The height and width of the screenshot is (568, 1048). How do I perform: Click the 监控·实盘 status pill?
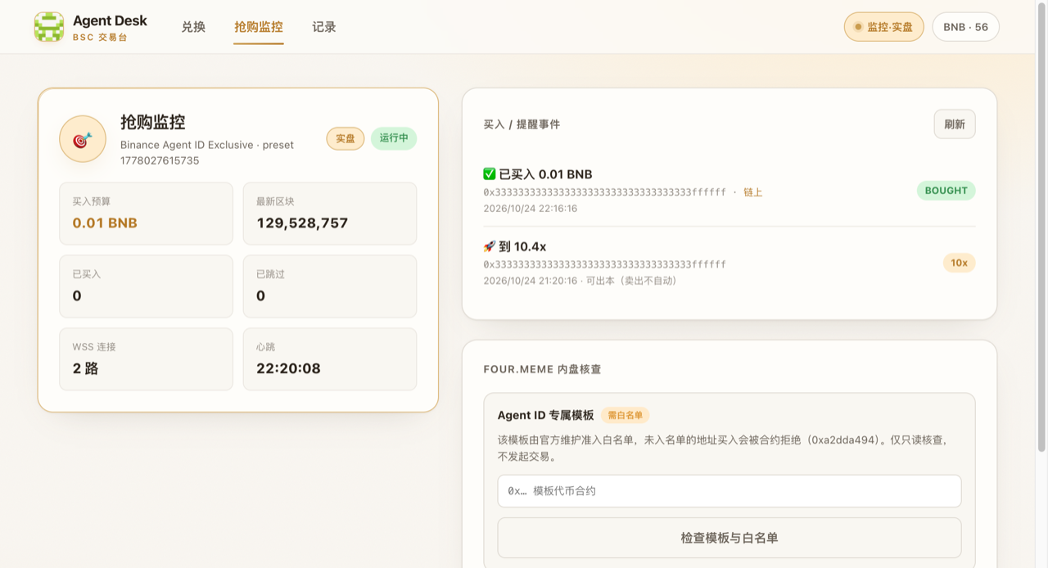(884, 27)
